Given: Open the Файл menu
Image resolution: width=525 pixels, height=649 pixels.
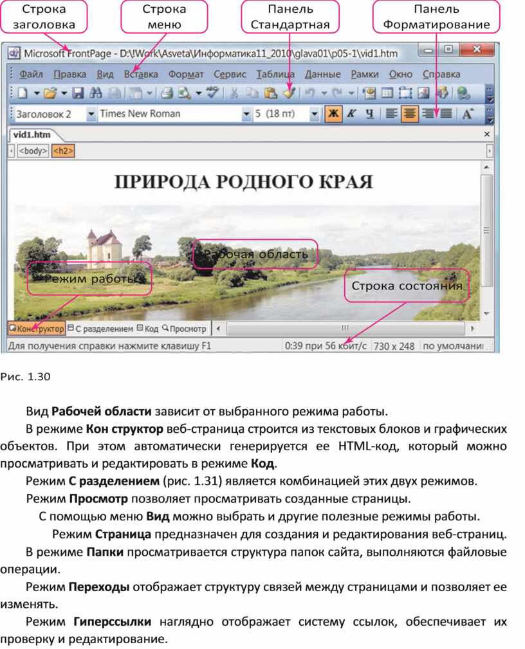Looking at the screenshot, I should [x=31, y=74].
